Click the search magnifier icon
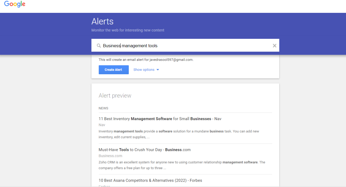Viewport: 346px width, 187px height. pyautogui.click(x=99, y=46)
